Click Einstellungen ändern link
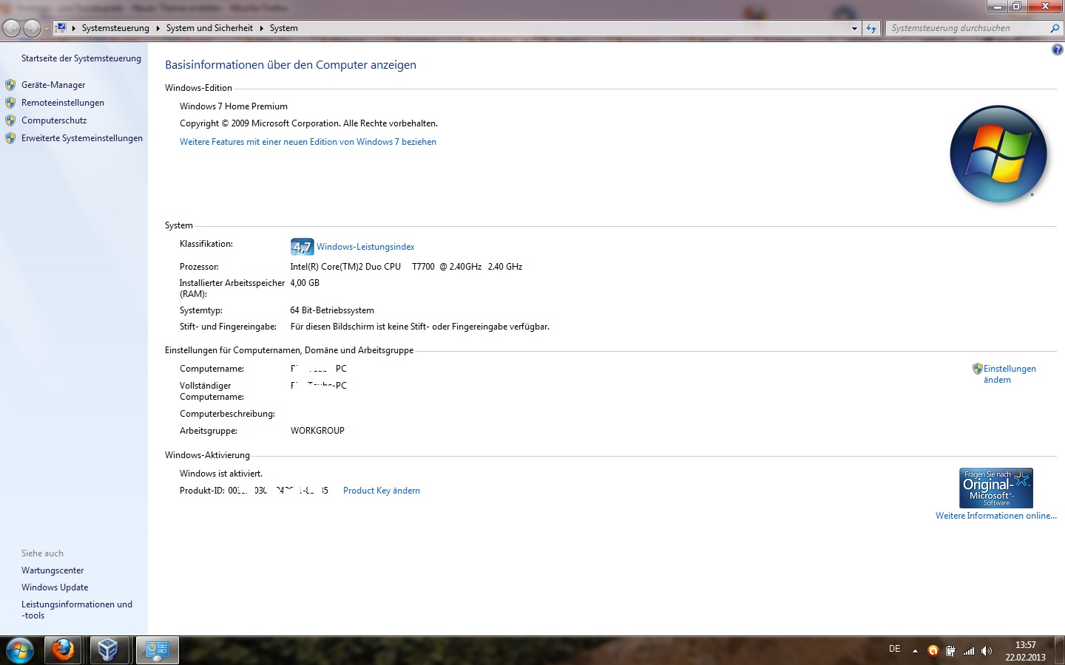The image size is (1065, 665). pos(1010,374)
